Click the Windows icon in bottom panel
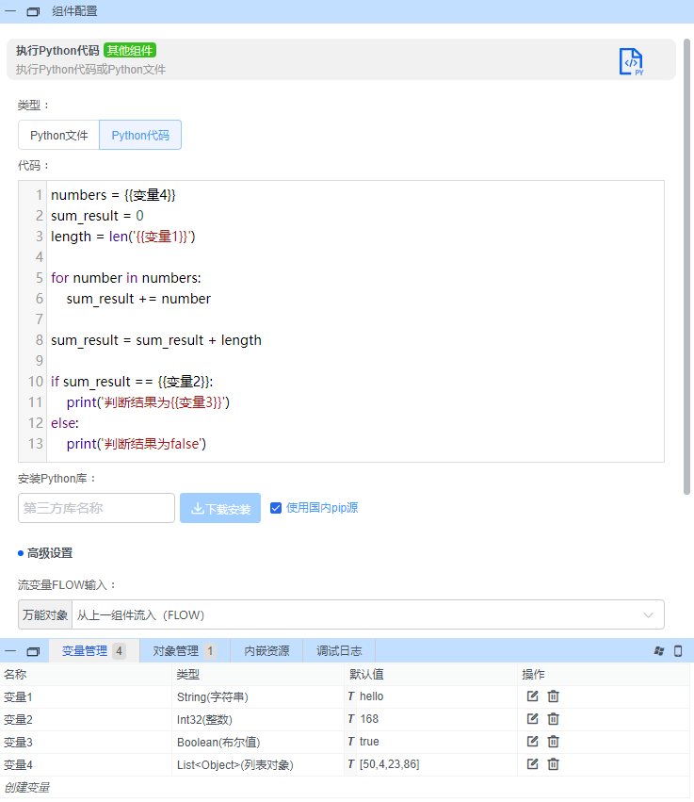 659,651
